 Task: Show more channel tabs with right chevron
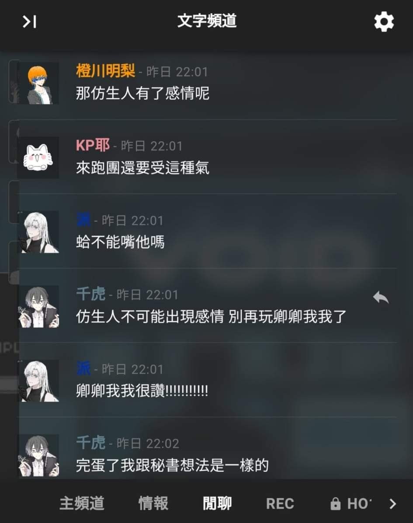393,504
